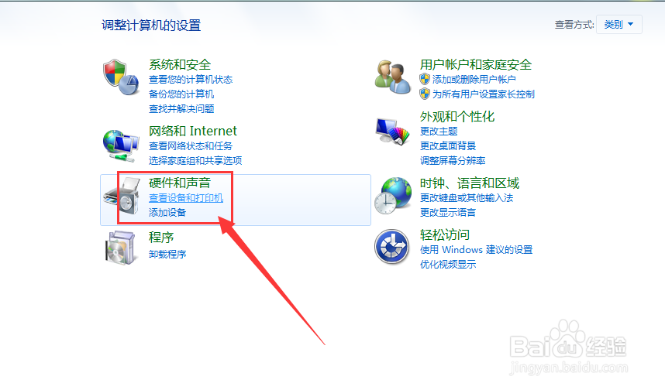This screenshot has height=390, width=665.
Task: Click 更改桌面背景 link
Action: [448, 146]
